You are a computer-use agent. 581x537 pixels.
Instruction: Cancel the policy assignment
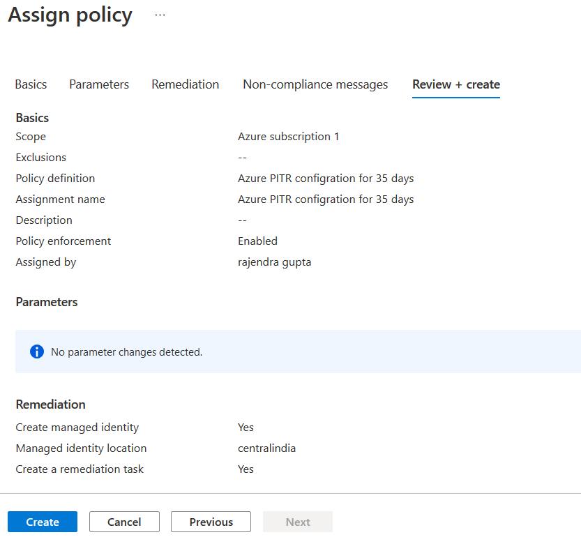125,522
